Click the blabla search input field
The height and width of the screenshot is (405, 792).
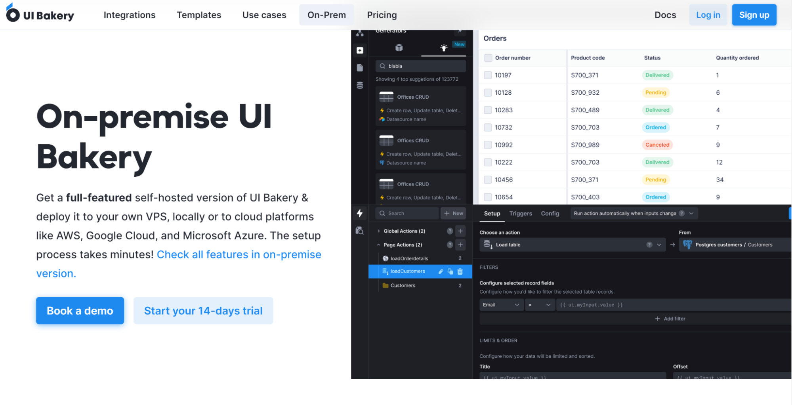(x=420, y=65)
